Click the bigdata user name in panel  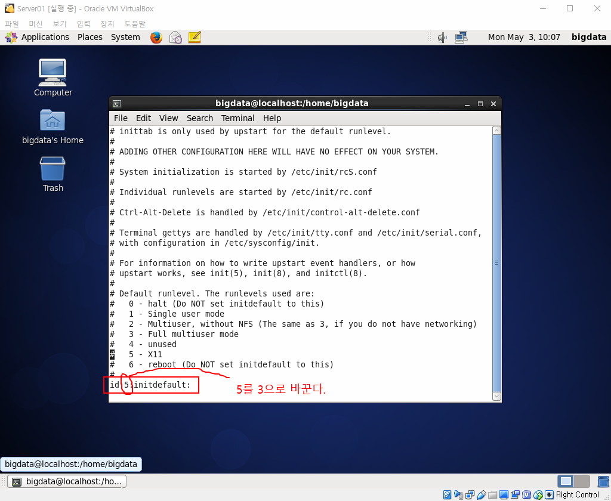coord(589,37)
